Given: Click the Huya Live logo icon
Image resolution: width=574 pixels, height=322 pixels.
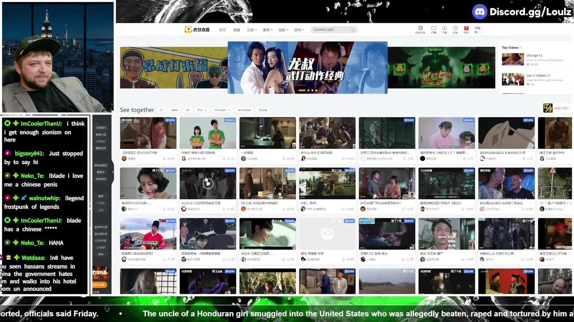Looking at the screenshot, I should click(197, 30).
